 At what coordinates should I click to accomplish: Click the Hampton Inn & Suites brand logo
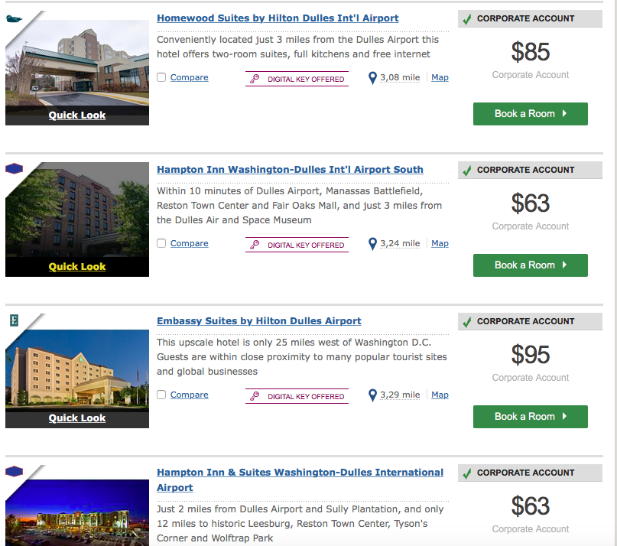(15, 471)
